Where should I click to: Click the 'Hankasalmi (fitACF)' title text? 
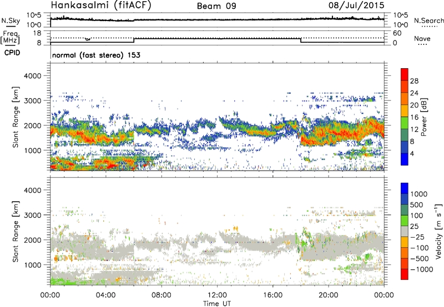tap(101, 5)
